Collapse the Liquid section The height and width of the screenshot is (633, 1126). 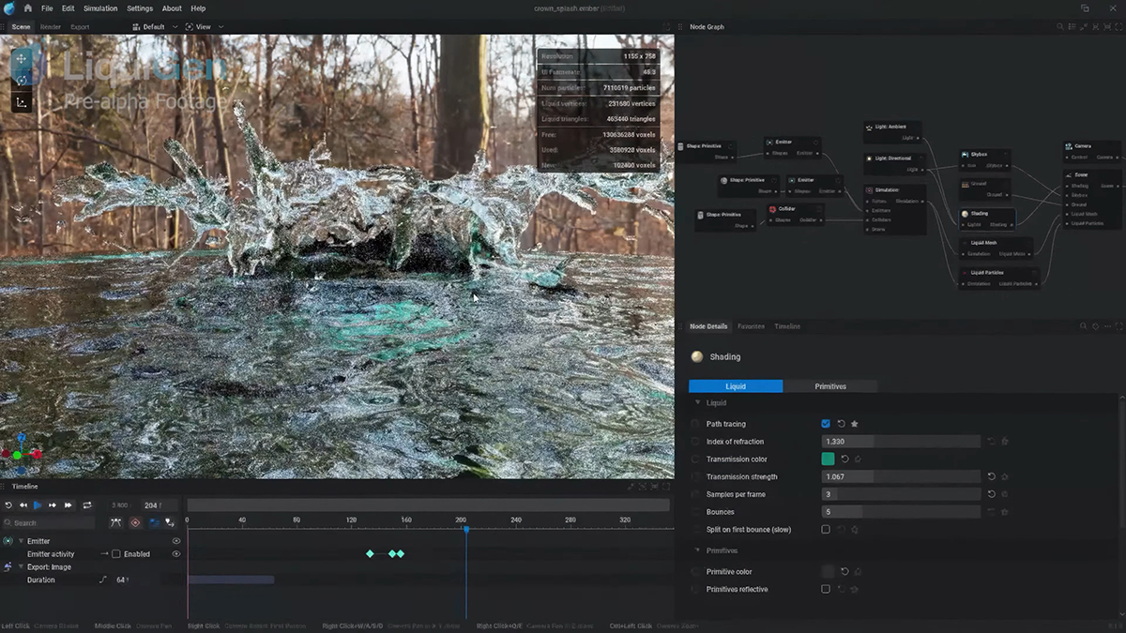click(697, 403)
